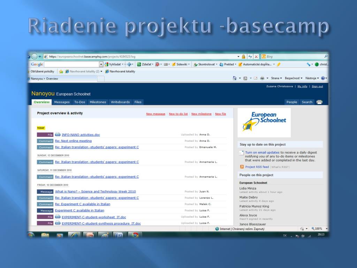This screenshot has width=357, height=268.
Task: Click the New file link
Action: tap(220, 114)
